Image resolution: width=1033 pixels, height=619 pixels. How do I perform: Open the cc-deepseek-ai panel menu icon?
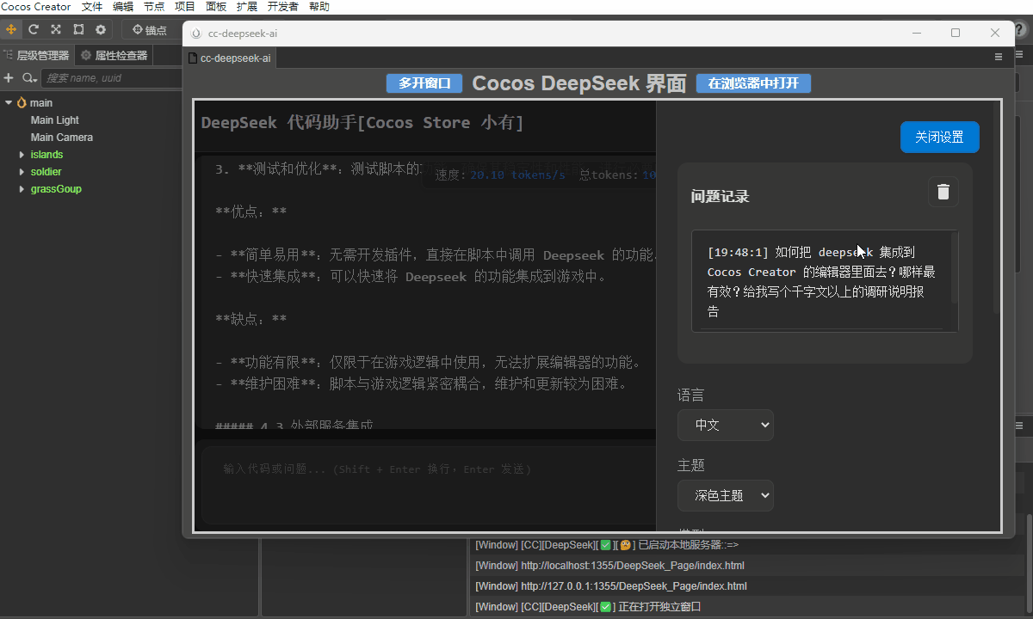click(999, 57)
